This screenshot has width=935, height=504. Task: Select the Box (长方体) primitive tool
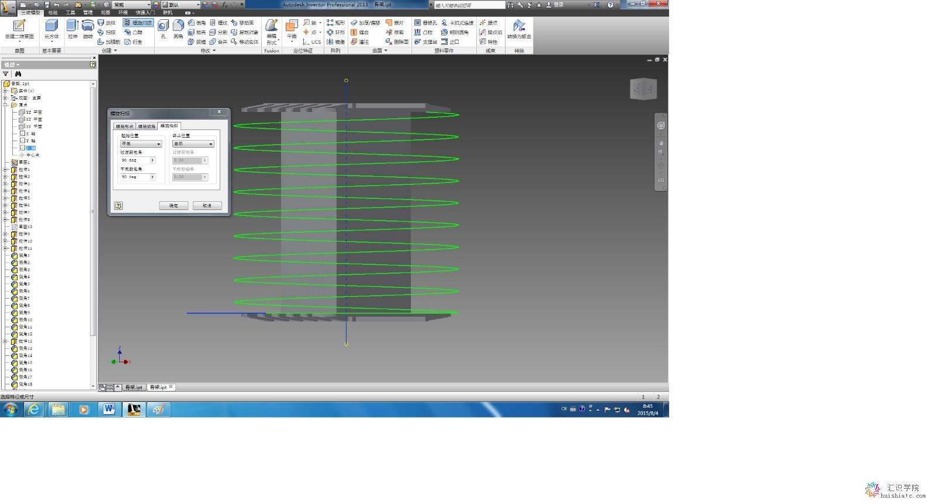click(51, 29)
